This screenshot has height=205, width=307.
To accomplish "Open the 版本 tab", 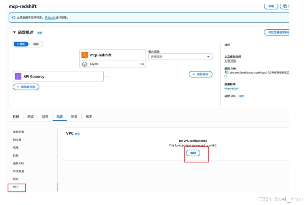I will [x=89, y=117].
